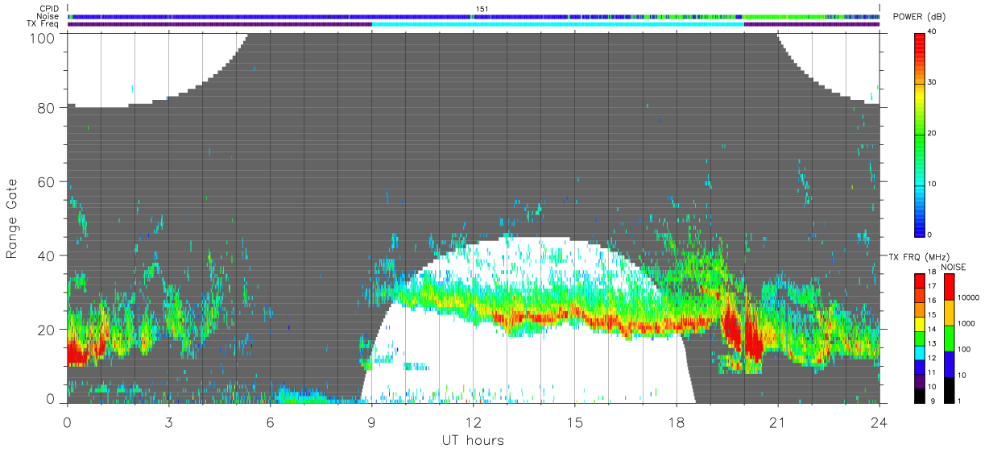The width and height of the screenshot is (989, 457).
Task: Click the red backscatter patch at 0 UT
Action: [x=77, y=353]
